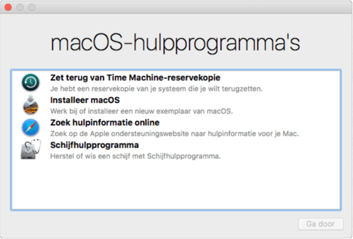Click 'Herstel of wis een schijf' description
This screenshot has width=353, height=239.
coord(135,156)
